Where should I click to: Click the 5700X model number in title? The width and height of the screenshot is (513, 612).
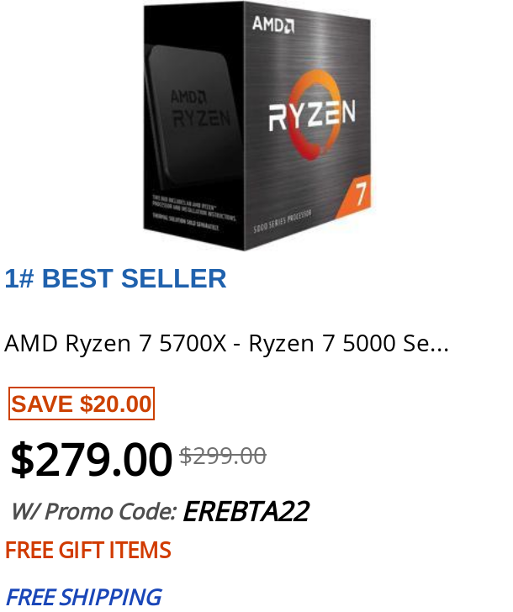point(193,344)
